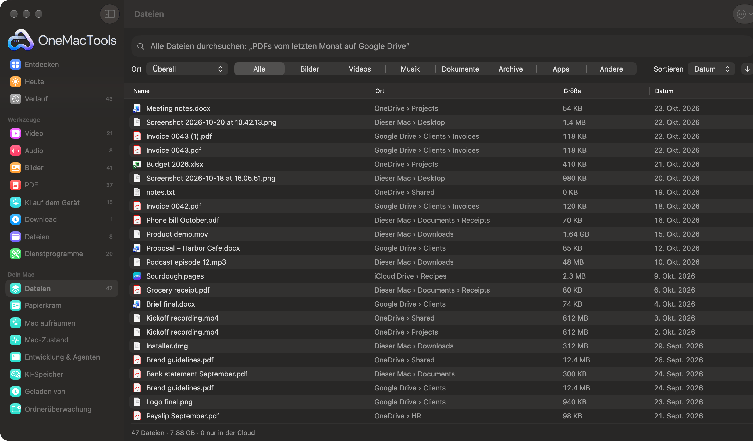The image size is (753, 441).
Task: Select Bank statement September.pdf
Action: pos(441,374)
